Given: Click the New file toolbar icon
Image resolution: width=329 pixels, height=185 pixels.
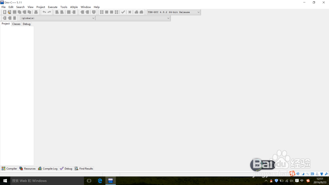Looking at the screenshot, I should (x=4, y=12).
